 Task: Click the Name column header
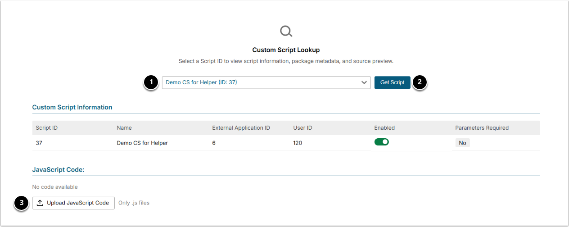click(x=124, y=128)
